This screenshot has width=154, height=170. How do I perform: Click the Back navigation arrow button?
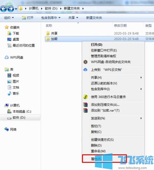[x=4, y=8]
